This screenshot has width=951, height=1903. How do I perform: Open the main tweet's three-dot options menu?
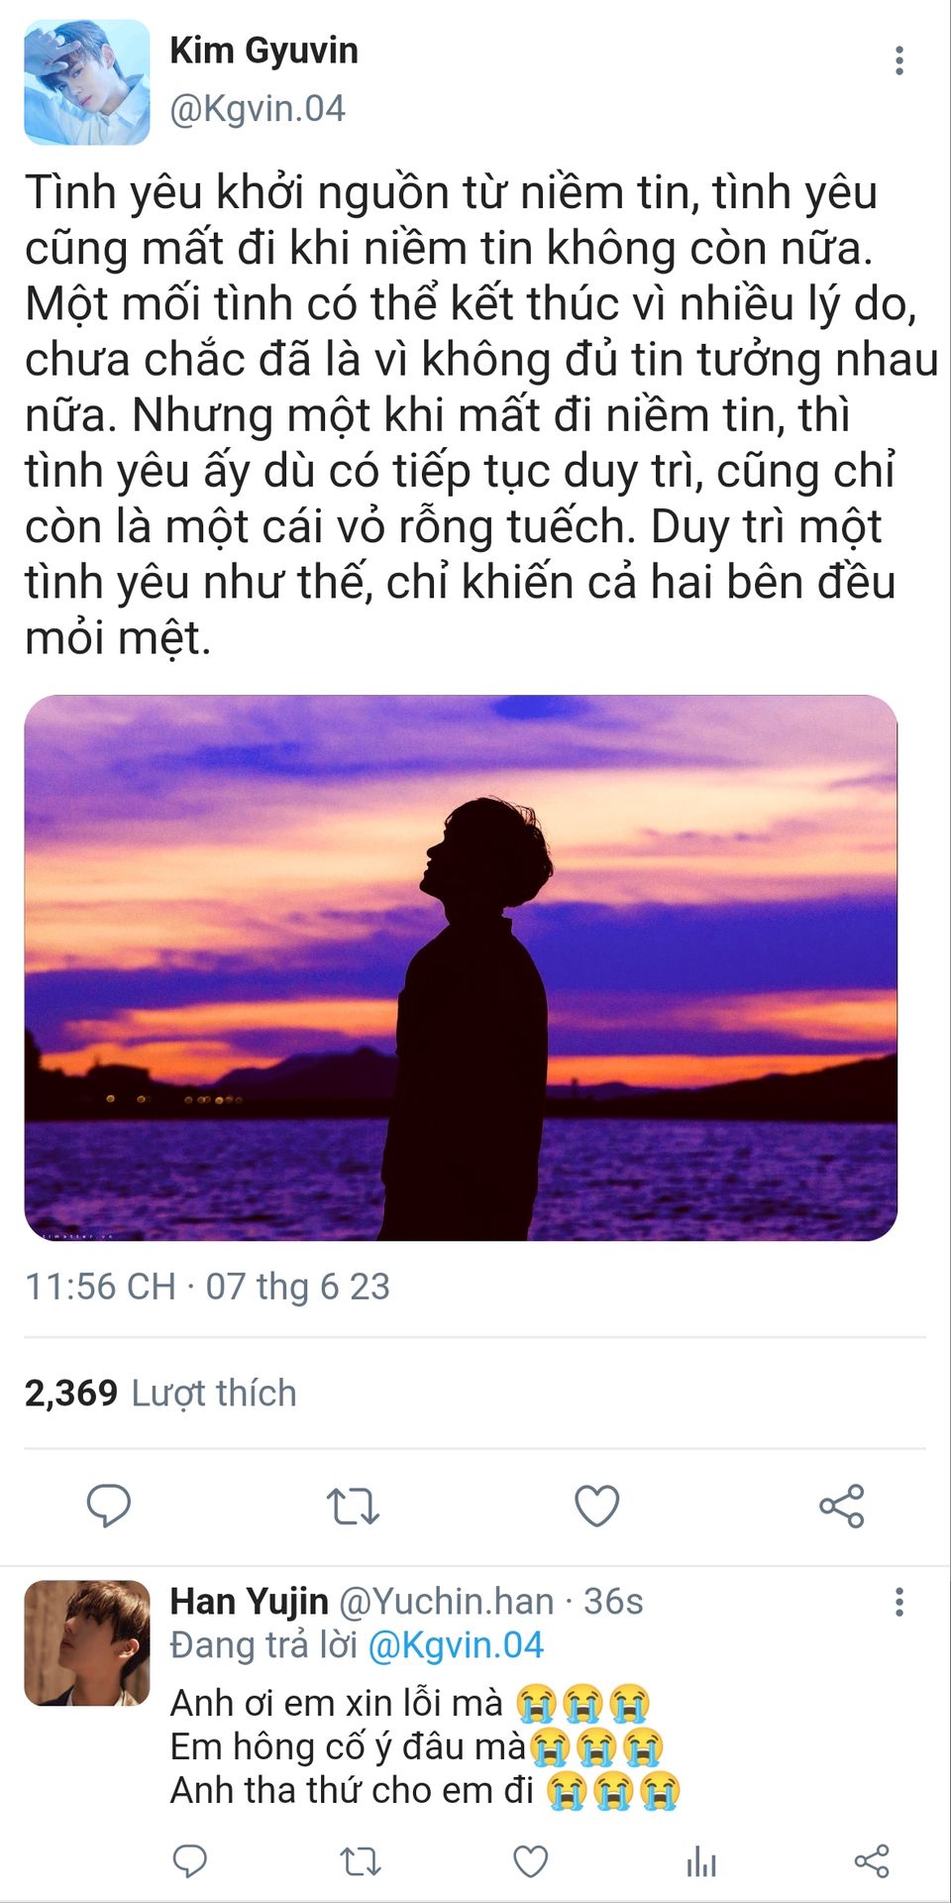[x=898, y=60]
